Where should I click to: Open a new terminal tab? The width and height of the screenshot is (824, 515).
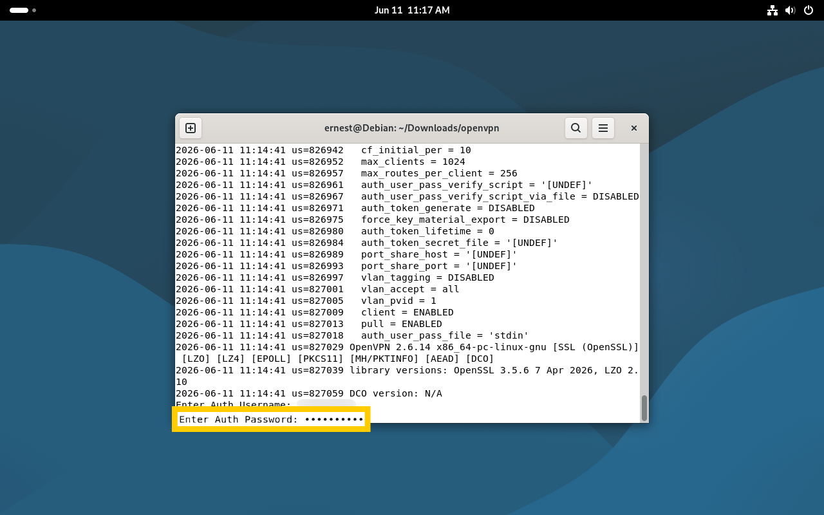(191, 128)
